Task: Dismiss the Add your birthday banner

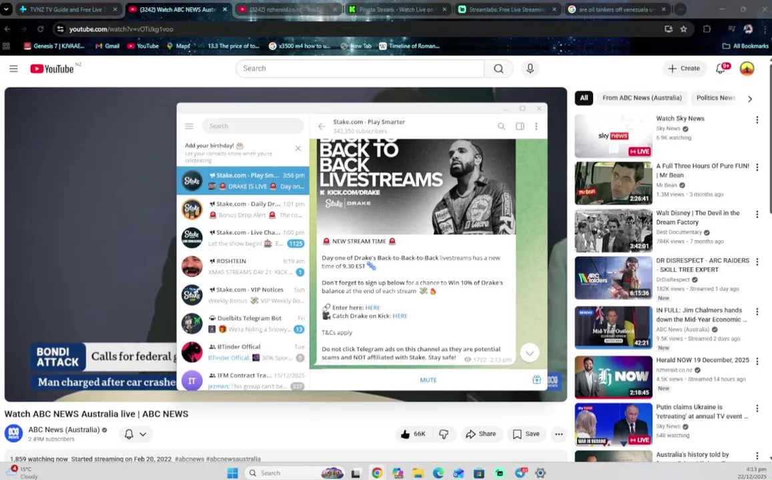Action: click(298, 149)
